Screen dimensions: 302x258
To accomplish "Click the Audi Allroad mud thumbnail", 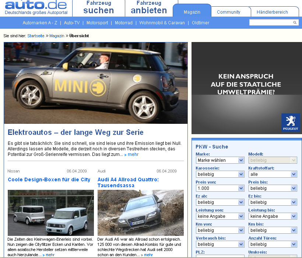I will click(x=141, y=213).
